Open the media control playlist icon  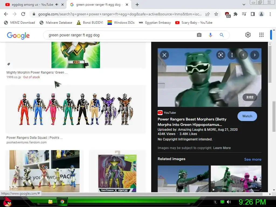(244, 14)
